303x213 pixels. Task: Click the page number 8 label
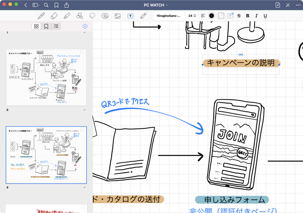7,110
